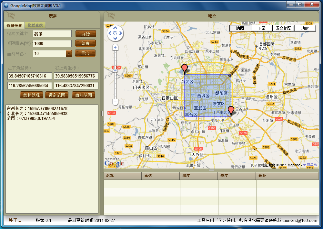This screenshot has width=323, height=229.
Task: Click the red marker near 海淀区
Action: tap(185, 68)
